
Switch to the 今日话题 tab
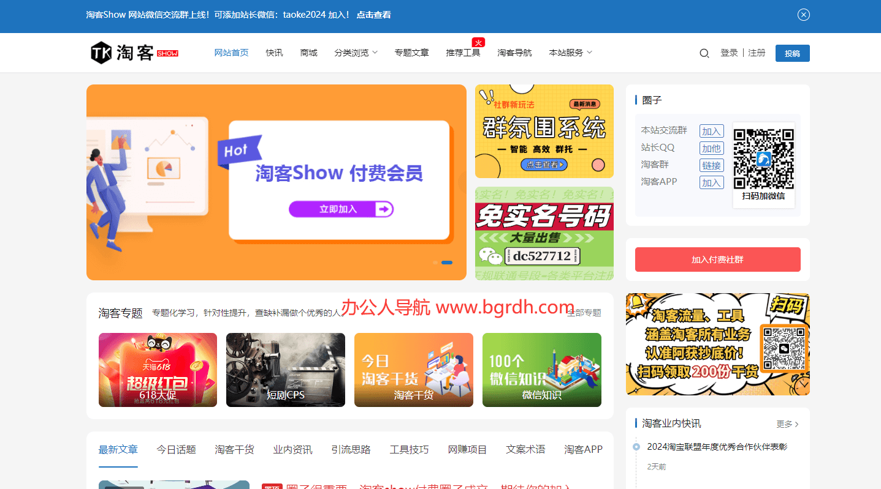point(176,449)
